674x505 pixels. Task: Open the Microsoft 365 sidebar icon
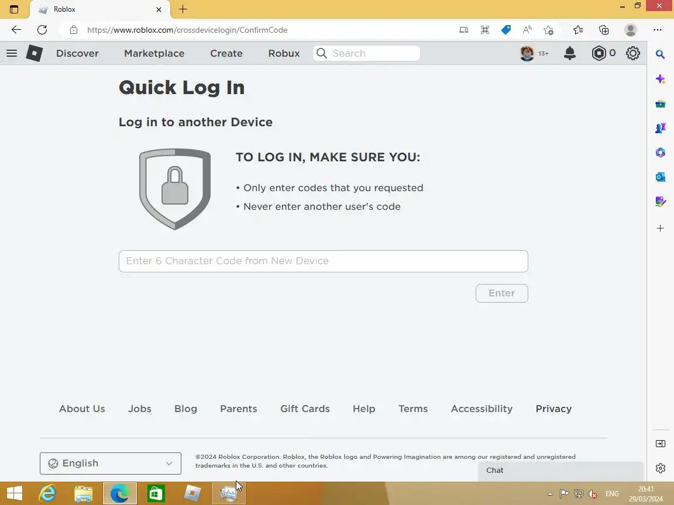(660, 153)
